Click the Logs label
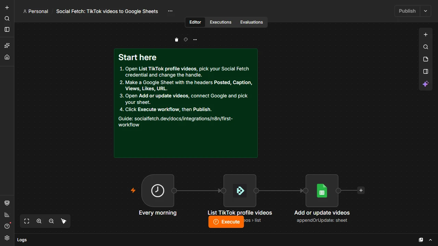Screen dimensions: 438x246 [22, 240]
